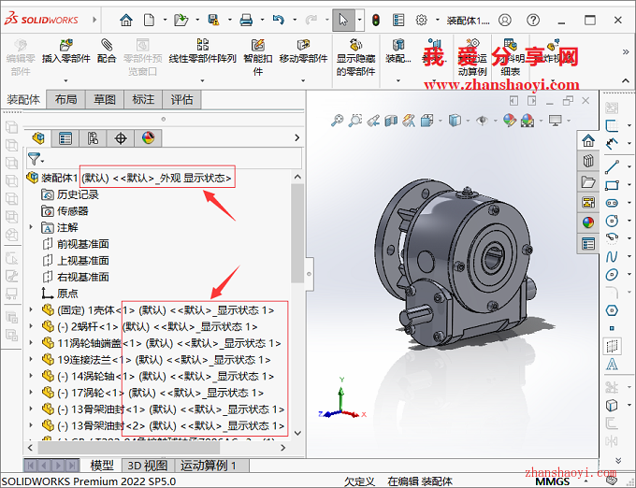Open the DisplayManager color sphere tab
Image resolution: width=636 pixels, height=488 pixels.
point(149,138)
